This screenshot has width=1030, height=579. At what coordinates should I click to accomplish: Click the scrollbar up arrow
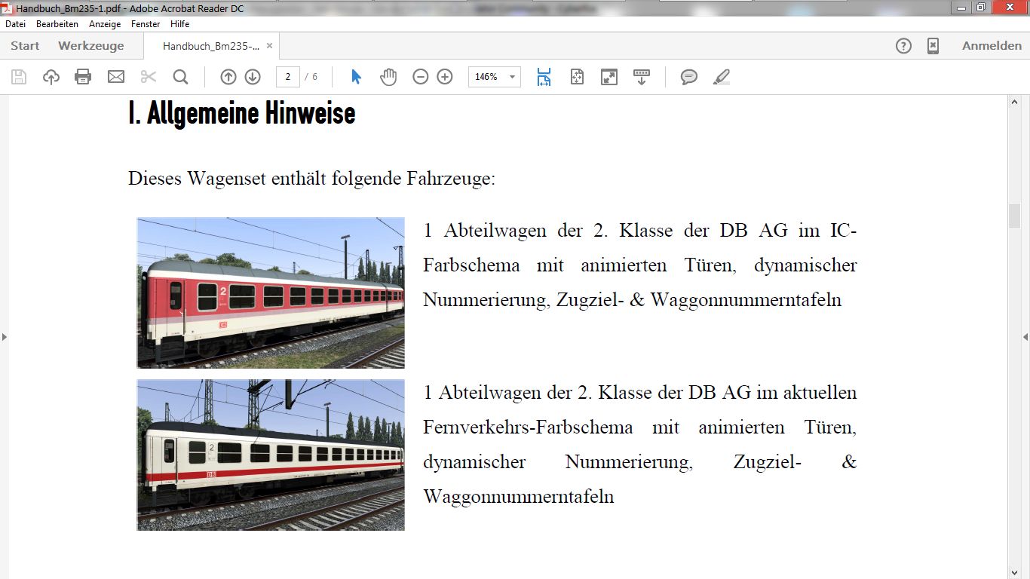pyautogui.click(x=1014, y=102)
